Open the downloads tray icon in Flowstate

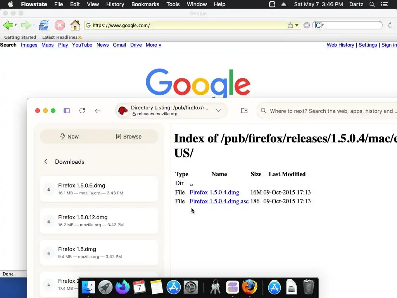[x=244, y=111]
